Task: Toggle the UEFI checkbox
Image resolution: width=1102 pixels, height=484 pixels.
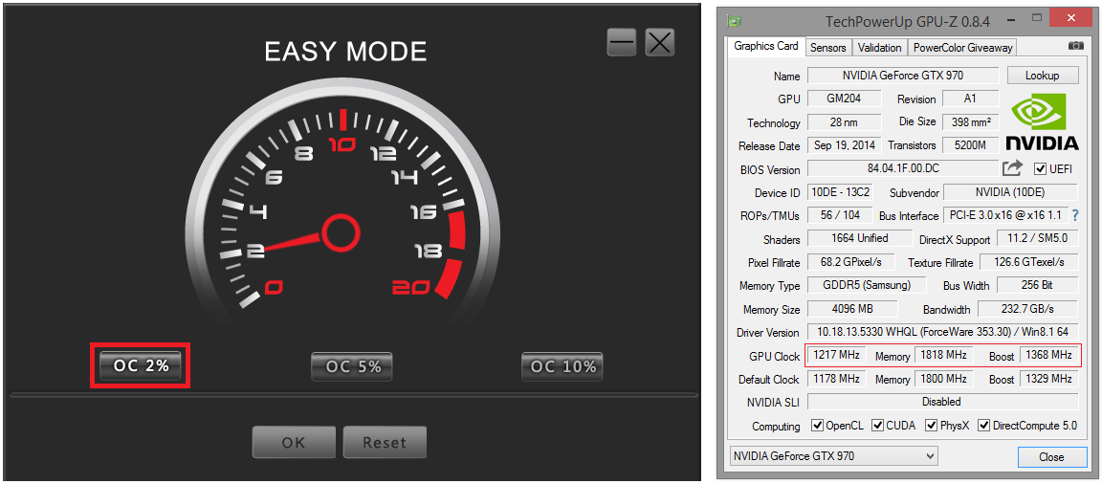Action: pyautogui.click(x=1040, y=169)
